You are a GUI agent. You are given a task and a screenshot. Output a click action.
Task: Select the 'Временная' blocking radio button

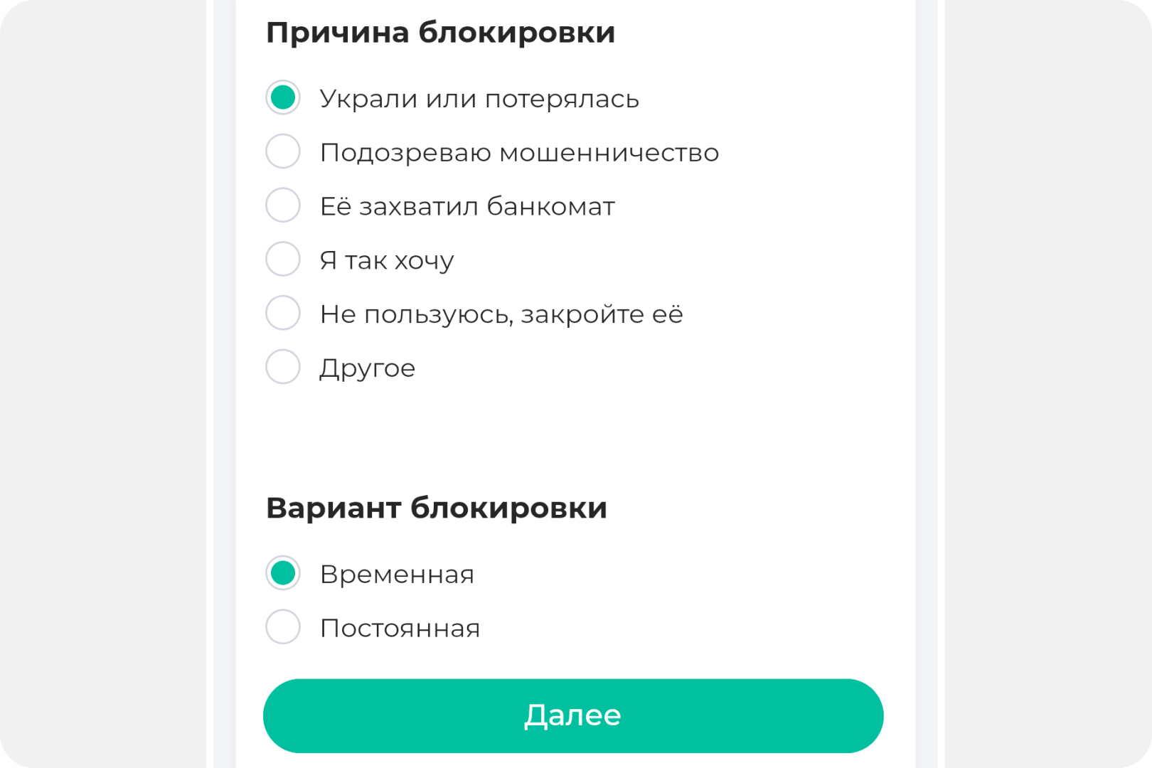point(283,573)
